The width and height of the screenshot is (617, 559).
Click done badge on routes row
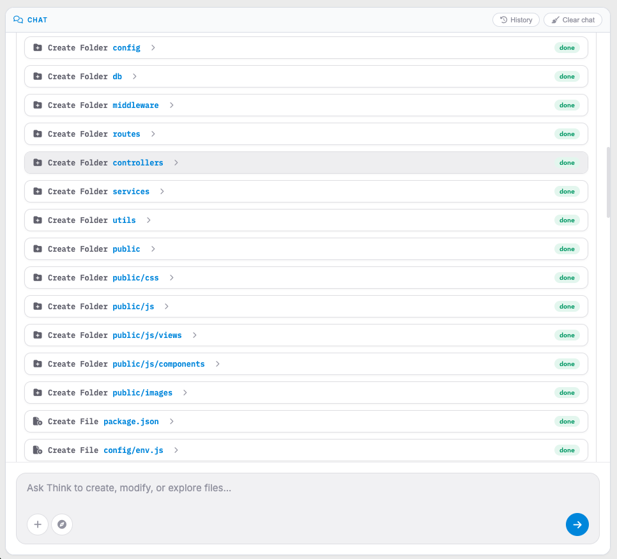pos(567,134)
